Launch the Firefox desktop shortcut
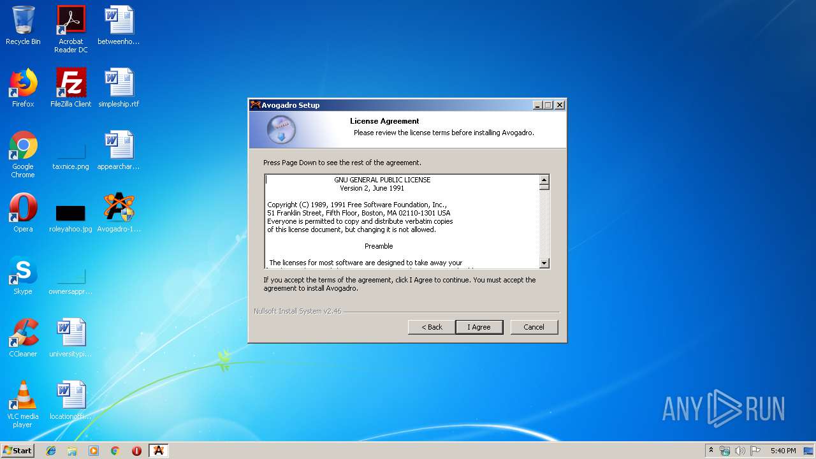The height and width of the screenshot is (459, 816). [23, 88]
